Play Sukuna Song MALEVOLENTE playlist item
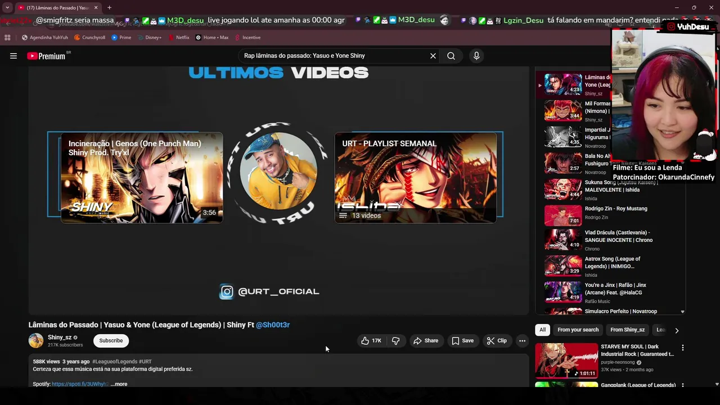This screenshot has width=720, height=405. tap(610, 190)
